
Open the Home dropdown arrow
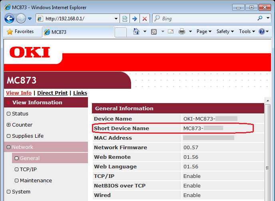coord(145,31)
